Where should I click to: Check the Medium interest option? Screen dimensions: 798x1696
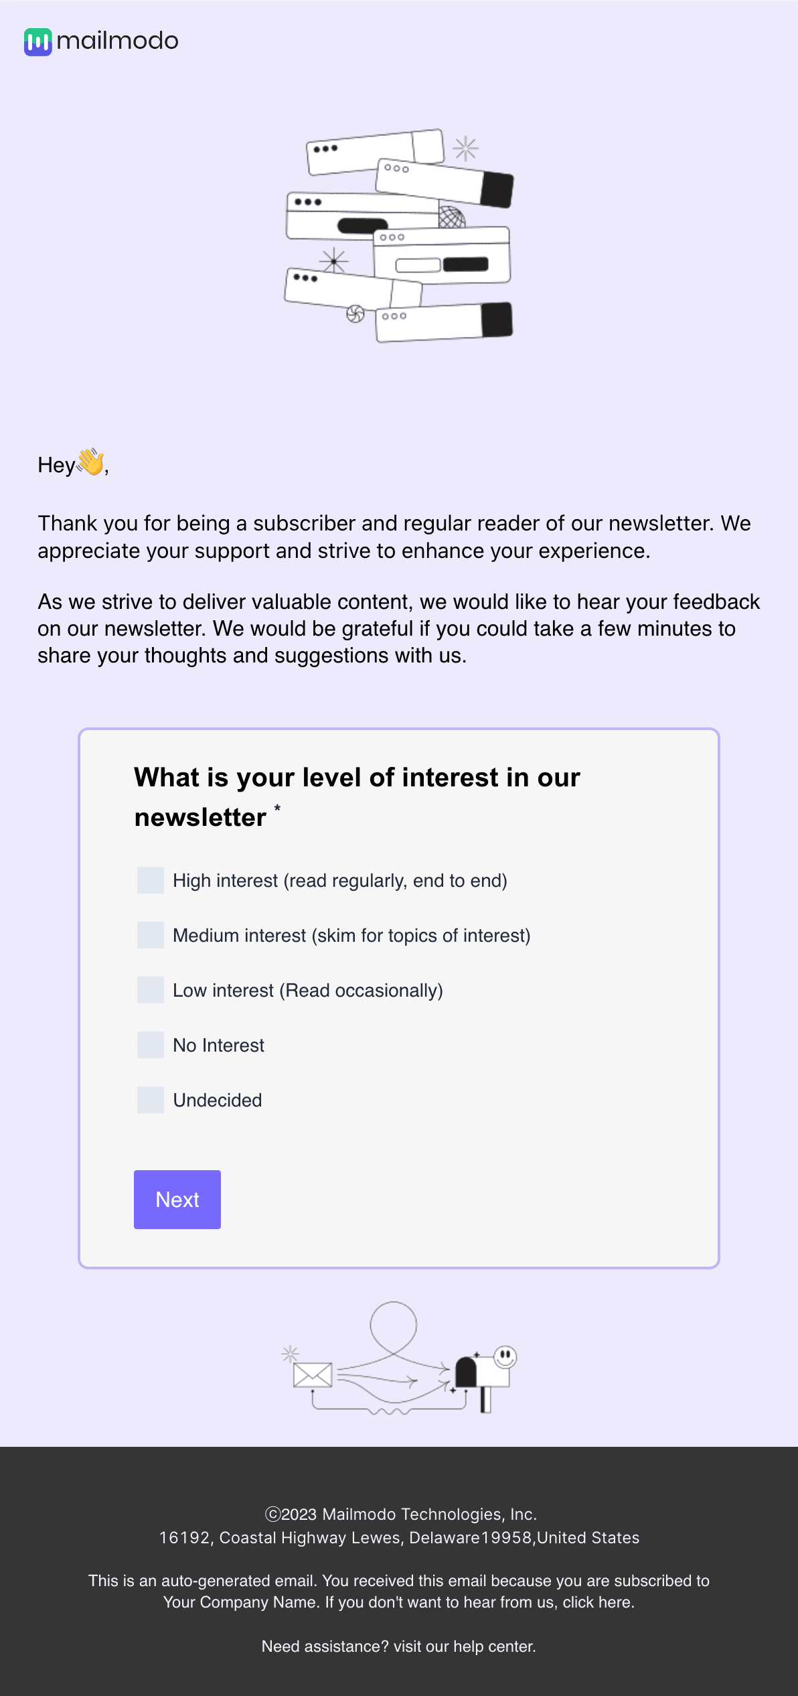click(150, 936)
